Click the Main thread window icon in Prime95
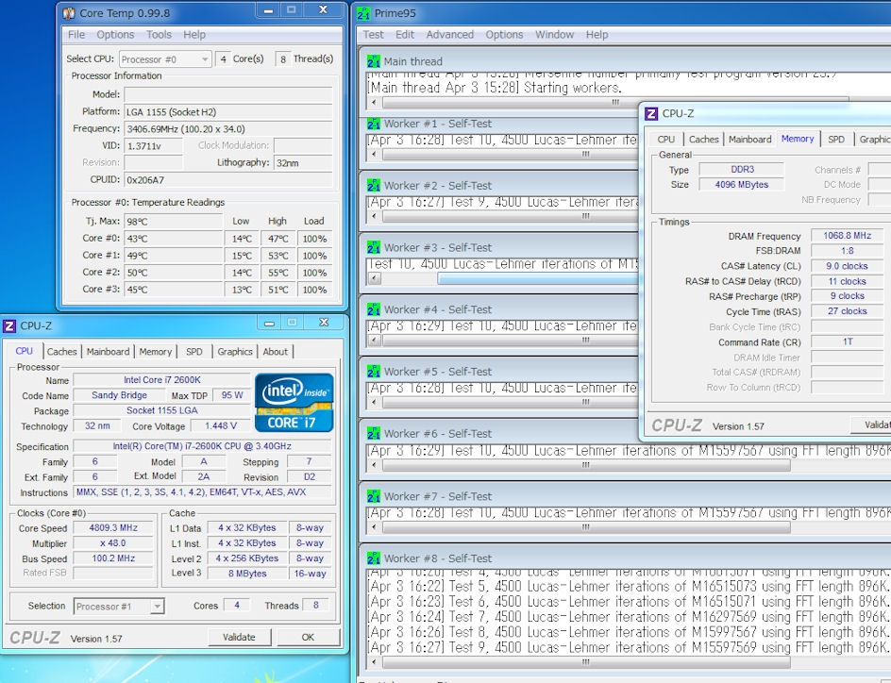 click(x=374, y=61)
